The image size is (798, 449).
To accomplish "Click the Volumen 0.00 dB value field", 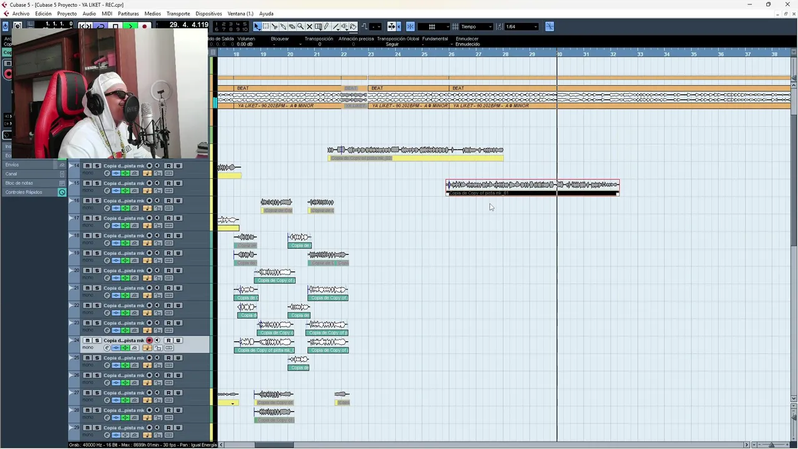I will (245, 44).
